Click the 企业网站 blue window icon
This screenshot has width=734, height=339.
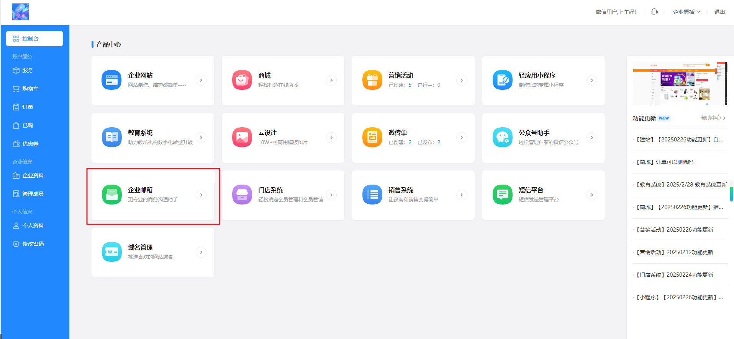[x=111, y=80]
